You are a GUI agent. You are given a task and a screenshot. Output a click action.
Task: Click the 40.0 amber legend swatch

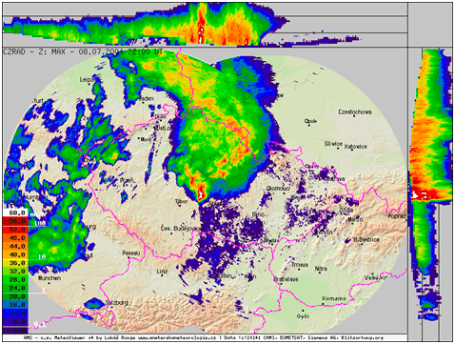tap(15, 254)
